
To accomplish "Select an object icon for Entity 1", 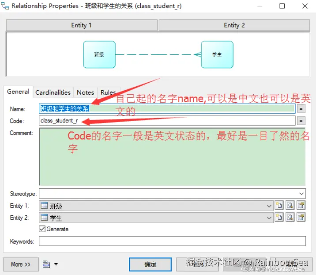I will tap(290, 205).
